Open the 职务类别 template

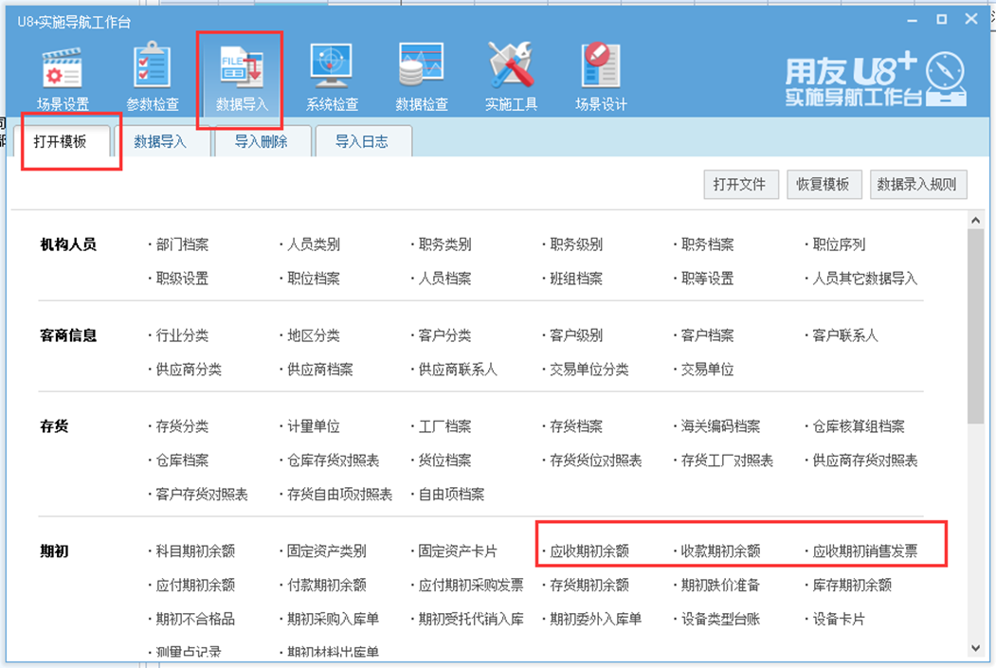pyautogui.click(x=444, y=244)
